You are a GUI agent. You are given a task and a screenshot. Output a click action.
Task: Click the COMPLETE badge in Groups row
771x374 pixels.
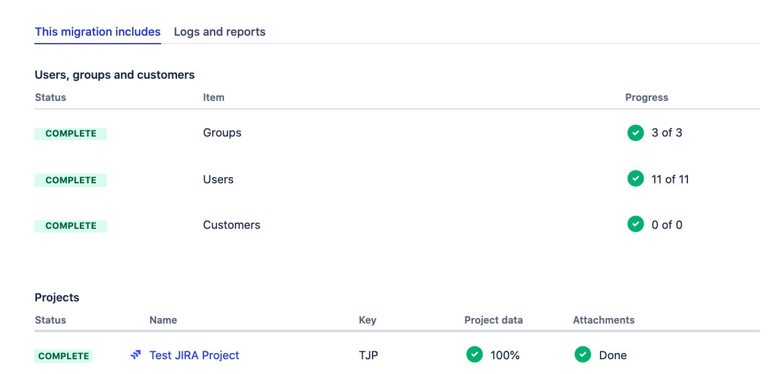point(71,133)
